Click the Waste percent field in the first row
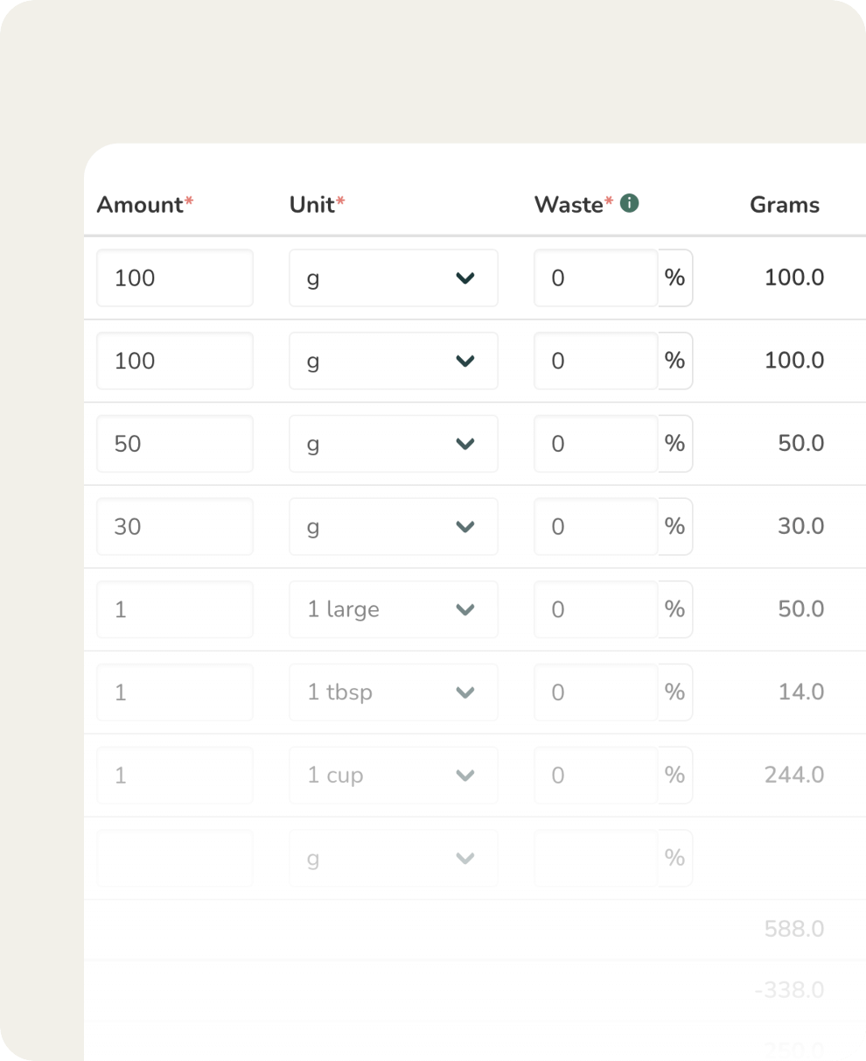The height and width of the screenshot is (1061, 866). click(x=596, y=278)
